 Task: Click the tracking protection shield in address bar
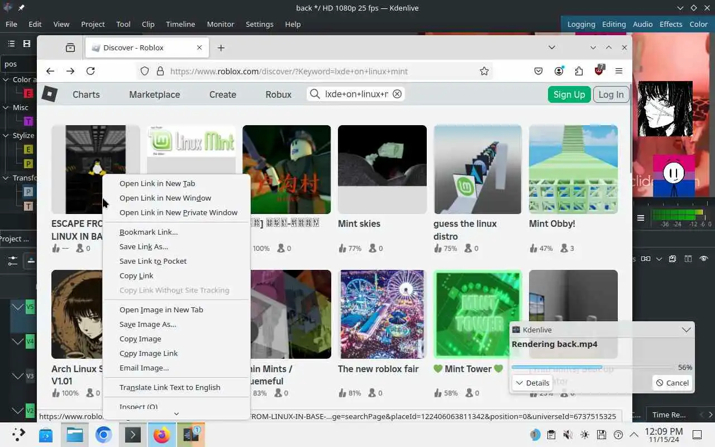(x=145, y=71)
